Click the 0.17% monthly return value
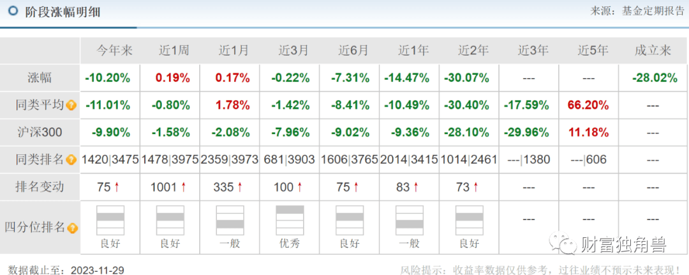This screenshot has width=689, height=275. tap(232, 78)
